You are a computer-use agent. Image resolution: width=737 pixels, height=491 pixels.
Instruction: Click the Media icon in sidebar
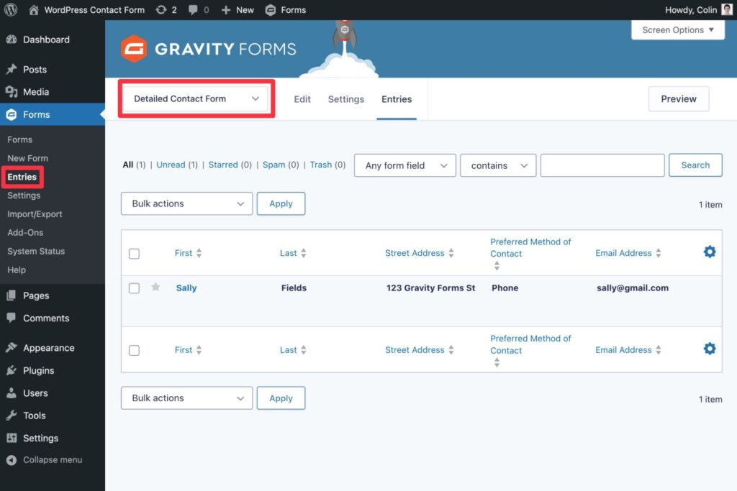coord(12,92)
